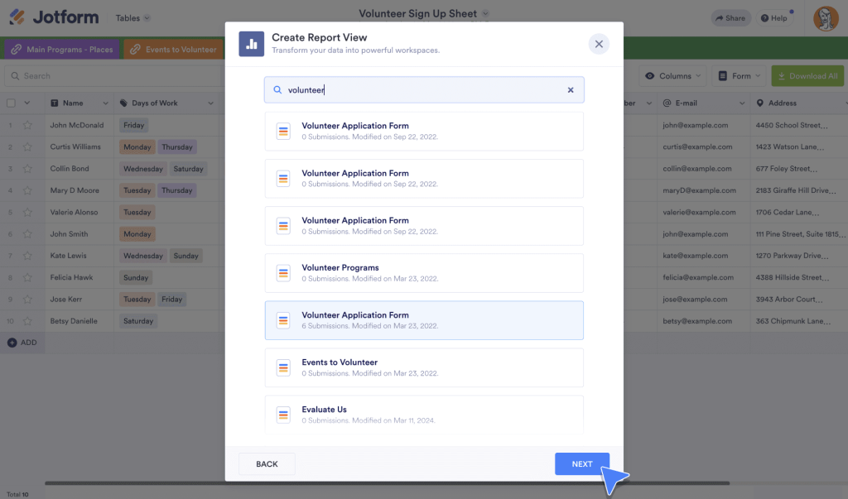
Task: Star the John McDonald row
Action: tap(27, 126)
